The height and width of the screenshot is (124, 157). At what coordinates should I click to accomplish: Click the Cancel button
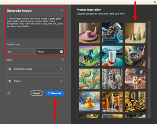(37, 93)
